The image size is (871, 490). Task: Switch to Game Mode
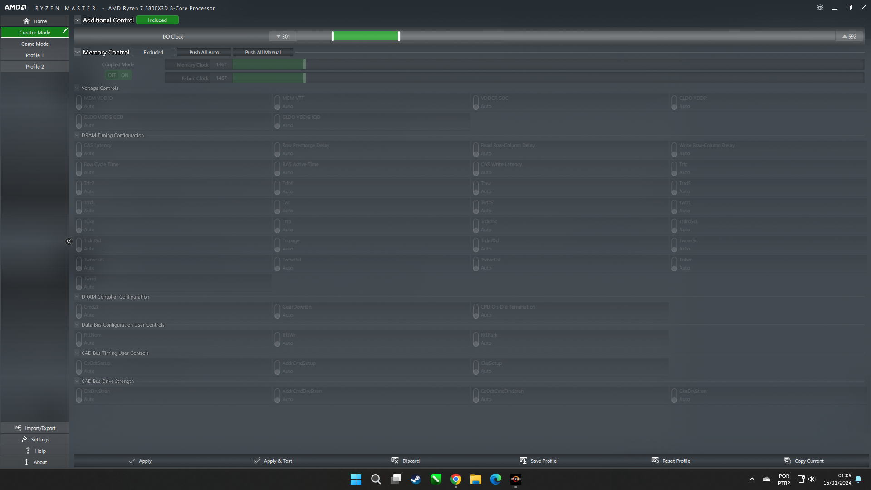[34, 44]
